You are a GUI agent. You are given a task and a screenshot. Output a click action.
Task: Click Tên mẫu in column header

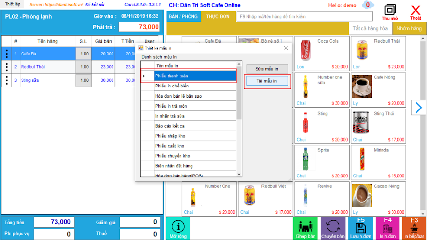pos(195,66)
